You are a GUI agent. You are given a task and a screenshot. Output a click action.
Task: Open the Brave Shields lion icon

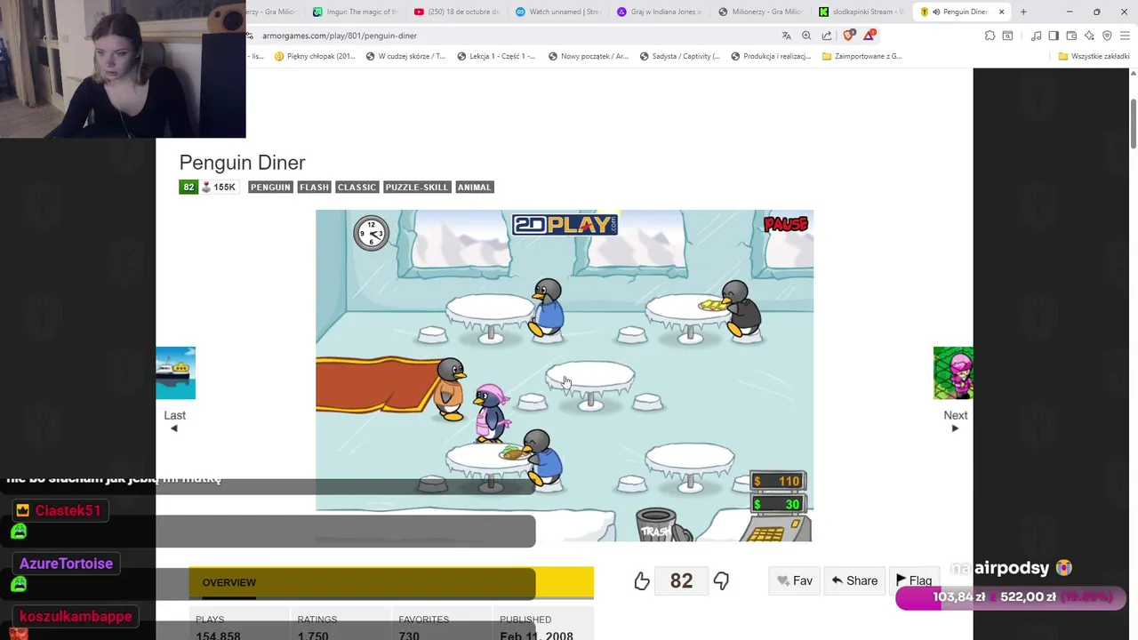[848, 36]
